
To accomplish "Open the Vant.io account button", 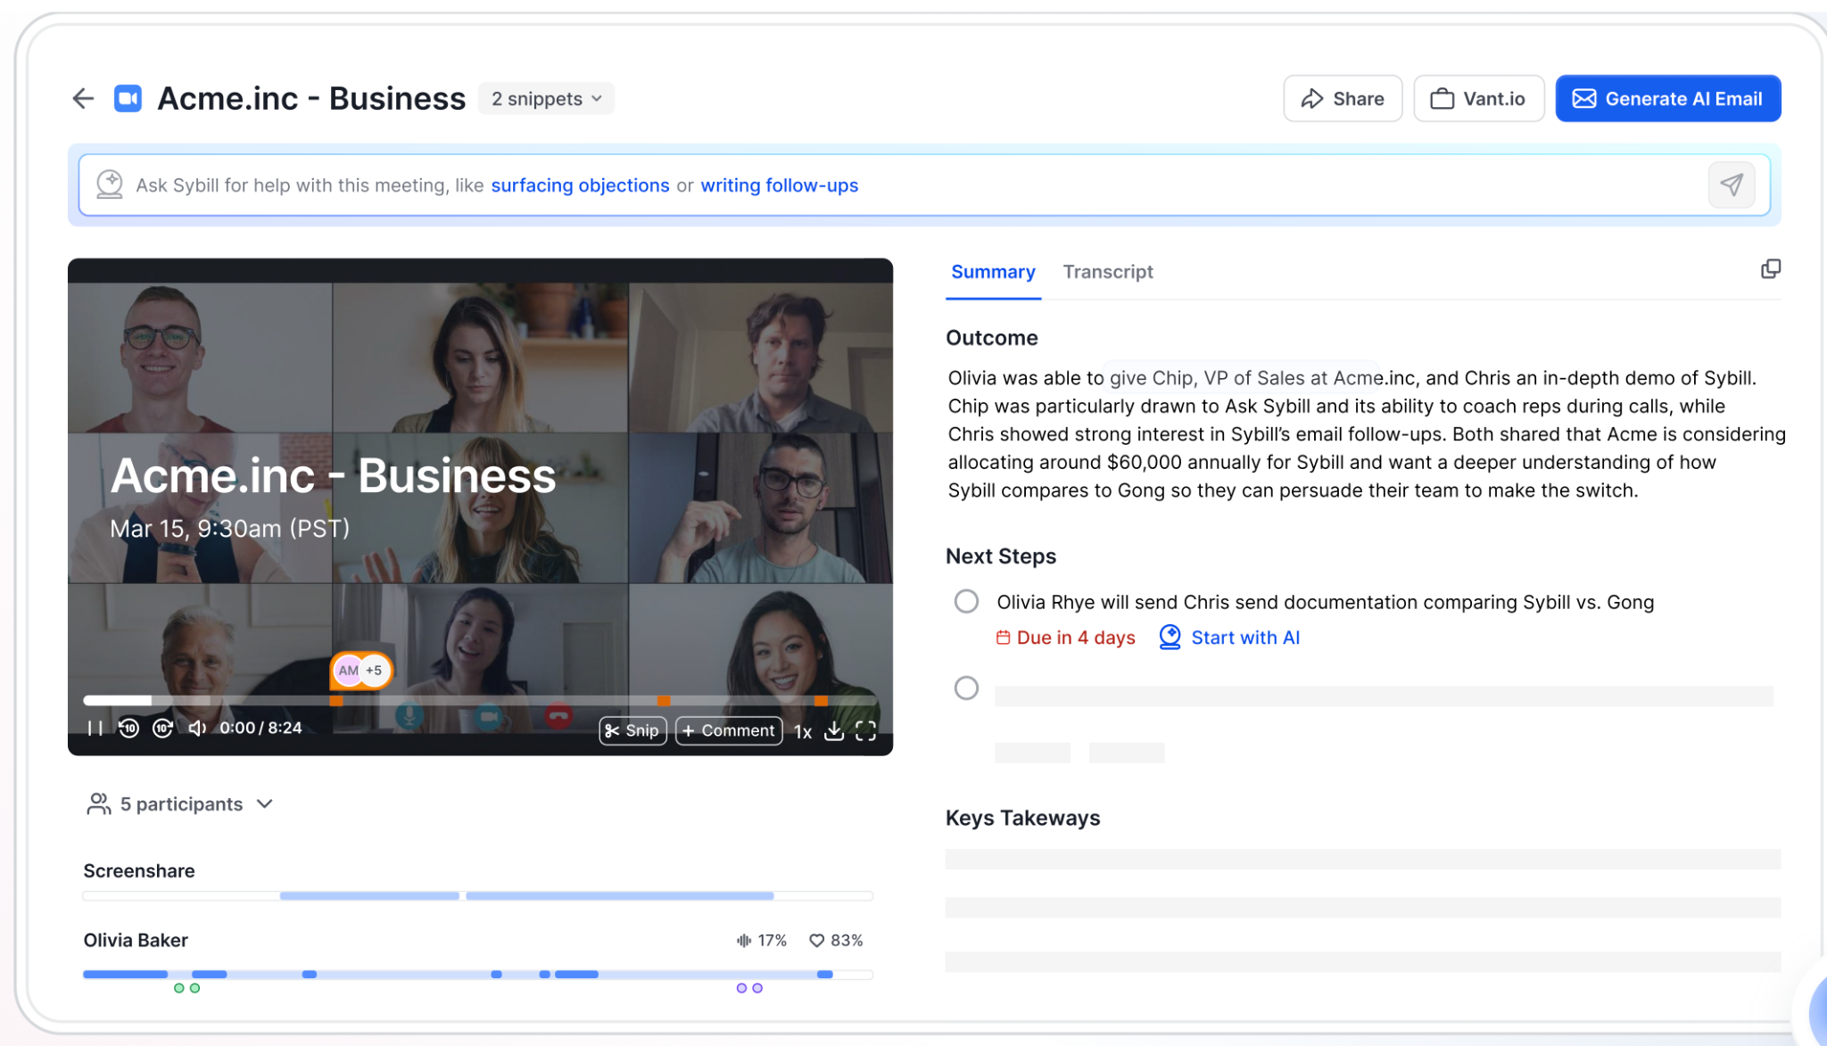I will pos(1478,98).
